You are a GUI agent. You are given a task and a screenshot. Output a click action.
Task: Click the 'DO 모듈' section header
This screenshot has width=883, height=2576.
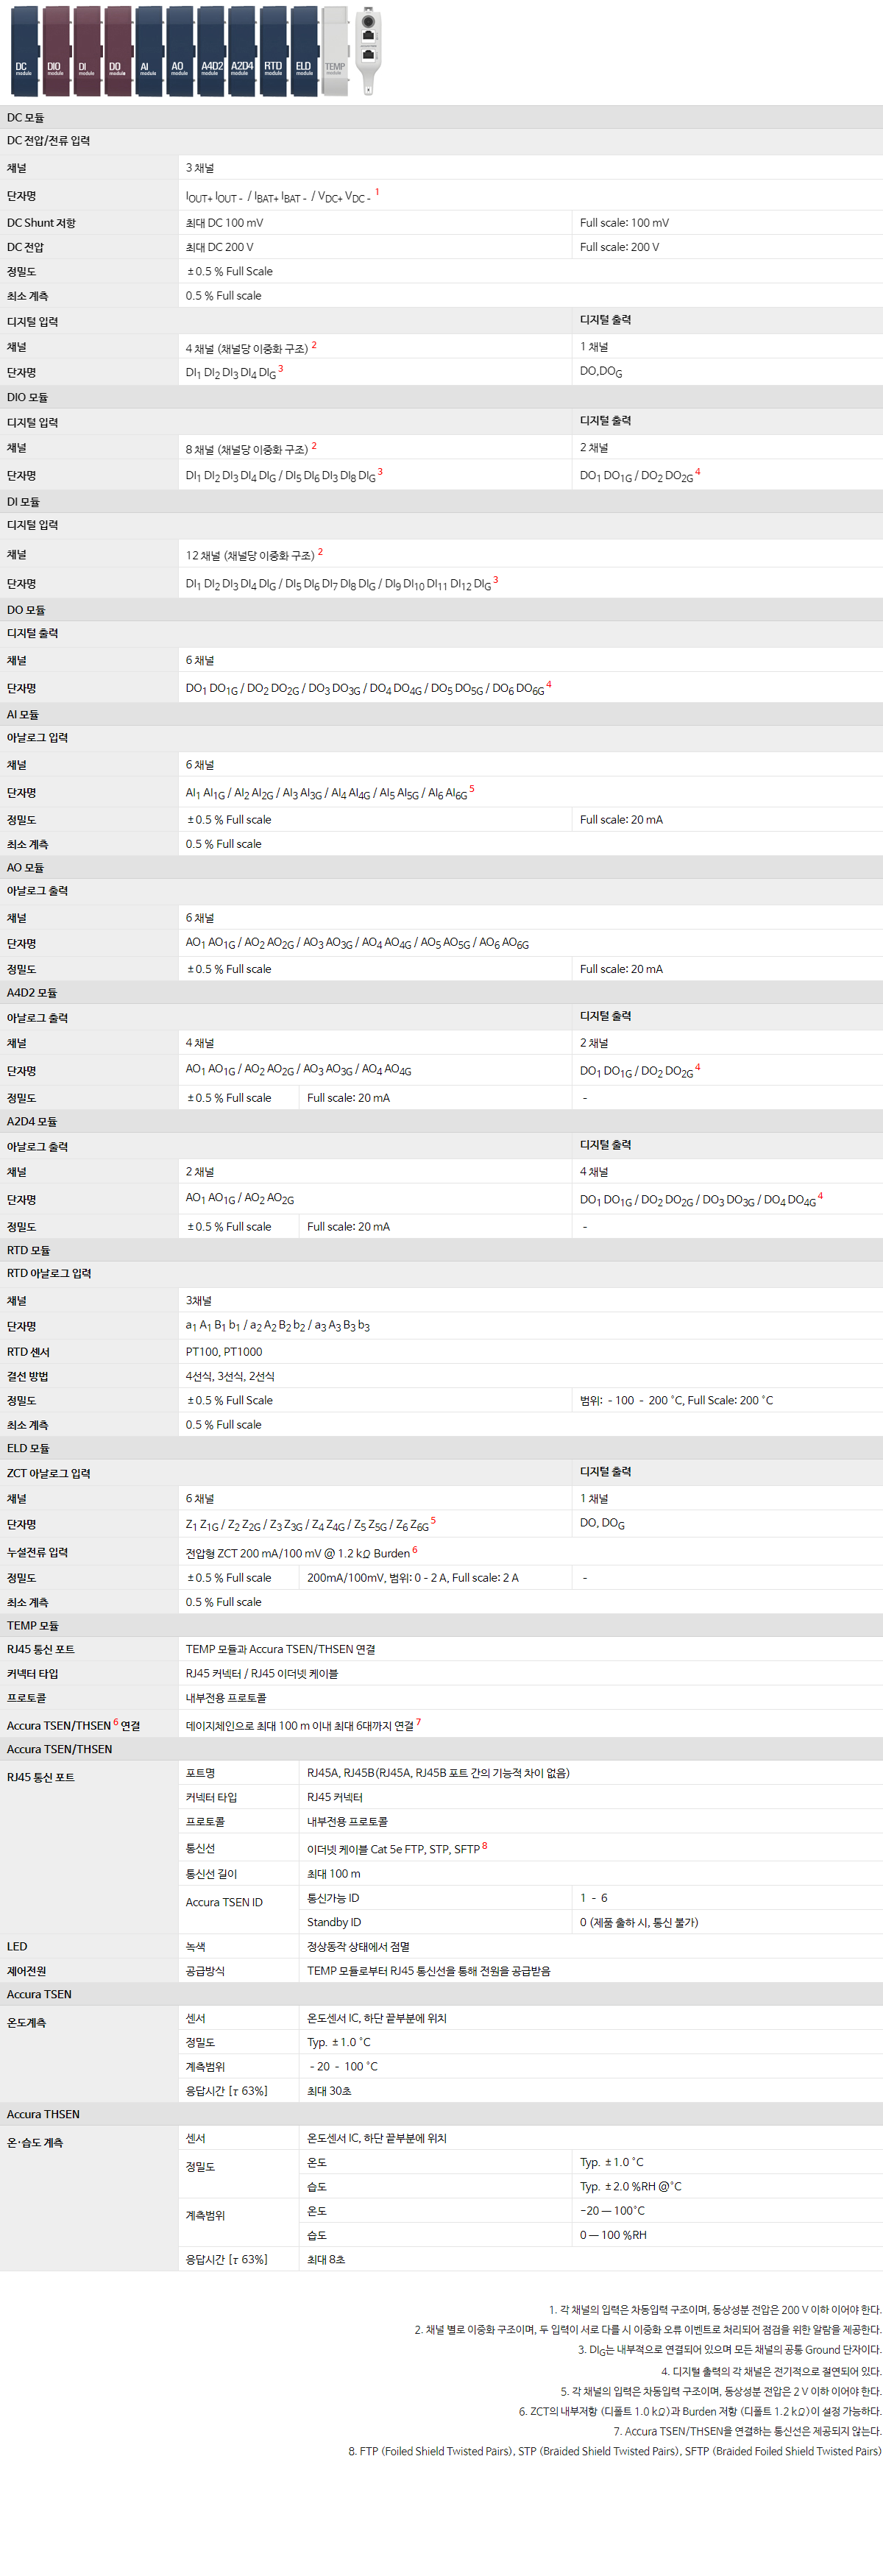coord(441,610)
